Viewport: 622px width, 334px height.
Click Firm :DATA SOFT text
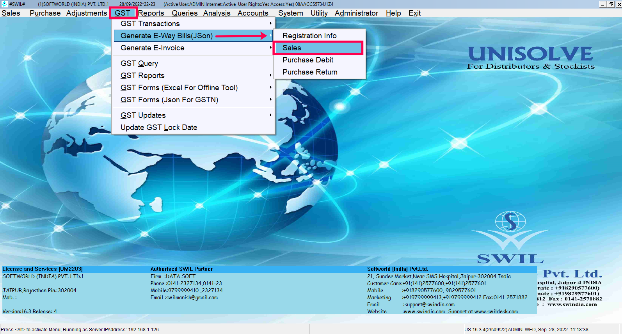(173, 276)
